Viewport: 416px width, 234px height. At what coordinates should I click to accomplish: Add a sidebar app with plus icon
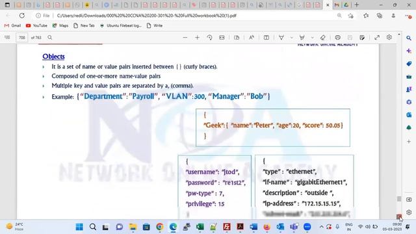409,142
